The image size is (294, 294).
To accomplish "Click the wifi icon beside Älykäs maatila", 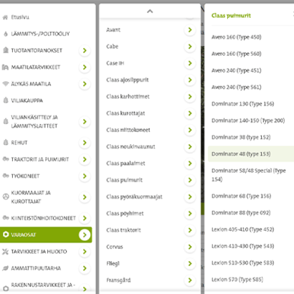I will point(6,84).
